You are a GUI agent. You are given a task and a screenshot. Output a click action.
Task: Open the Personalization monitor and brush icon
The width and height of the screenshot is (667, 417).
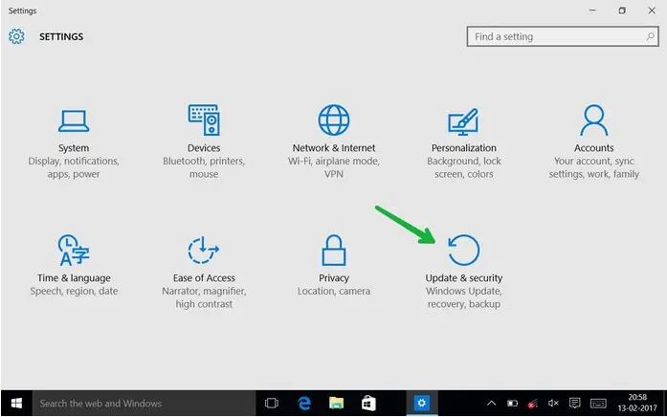point(464,121)
